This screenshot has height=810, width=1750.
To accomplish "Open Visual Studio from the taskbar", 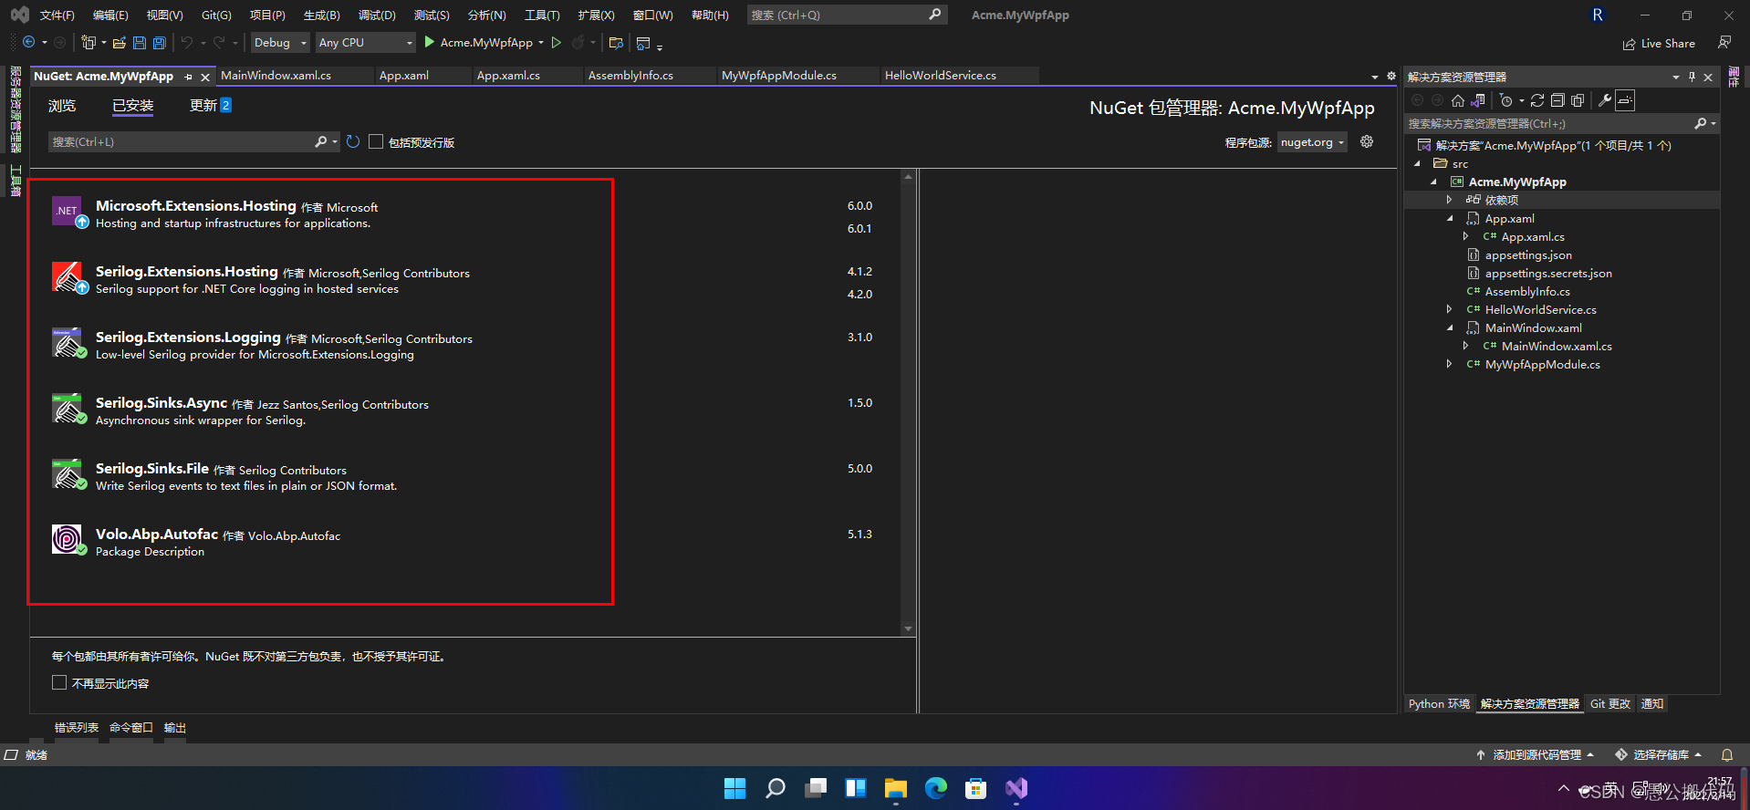I will (x=1016, y=788).
